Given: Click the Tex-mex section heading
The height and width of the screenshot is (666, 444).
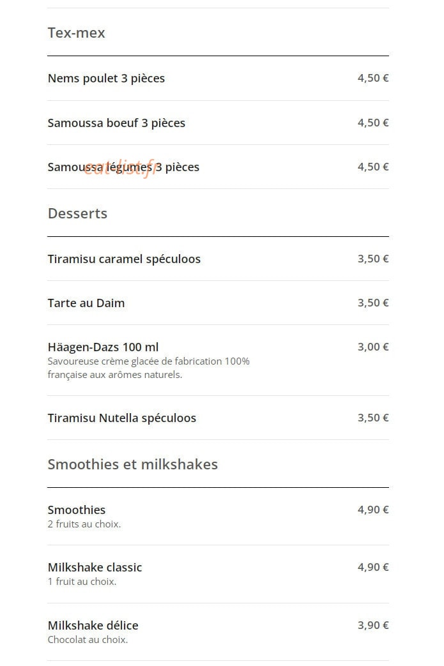Looking at the screenshot, I should coord(77,33).
